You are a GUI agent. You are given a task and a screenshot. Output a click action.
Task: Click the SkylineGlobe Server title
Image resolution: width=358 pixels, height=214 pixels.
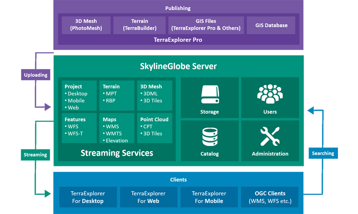point(179,66)
